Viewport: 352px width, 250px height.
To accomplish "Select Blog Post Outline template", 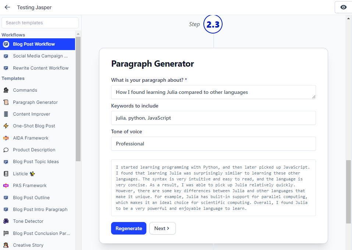I will pos(38,198).
